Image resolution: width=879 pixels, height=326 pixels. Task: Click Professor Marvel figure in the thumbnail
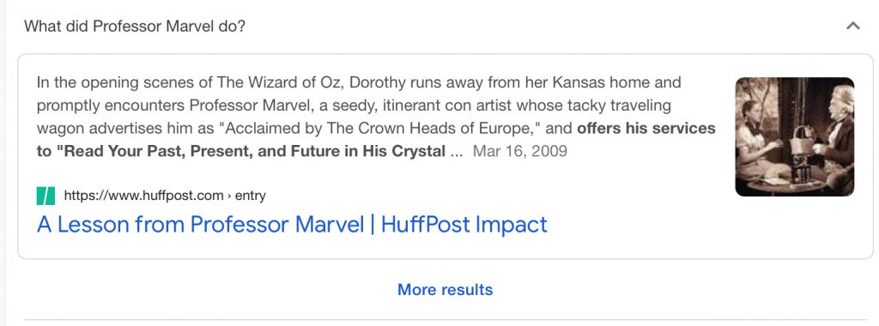point(834,131)
